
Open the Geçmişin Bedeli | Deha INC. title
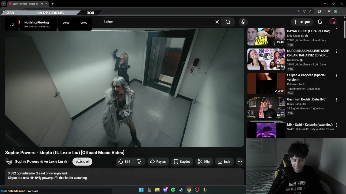[307, 99]
